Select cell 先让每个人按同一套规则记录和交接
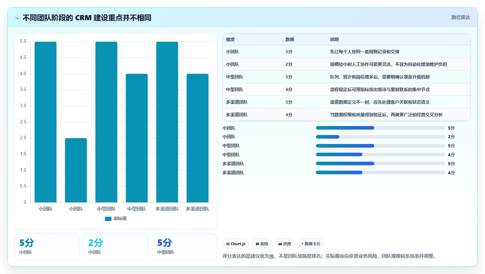This screenshot has width=485, height=274. (x=365, y=52)
